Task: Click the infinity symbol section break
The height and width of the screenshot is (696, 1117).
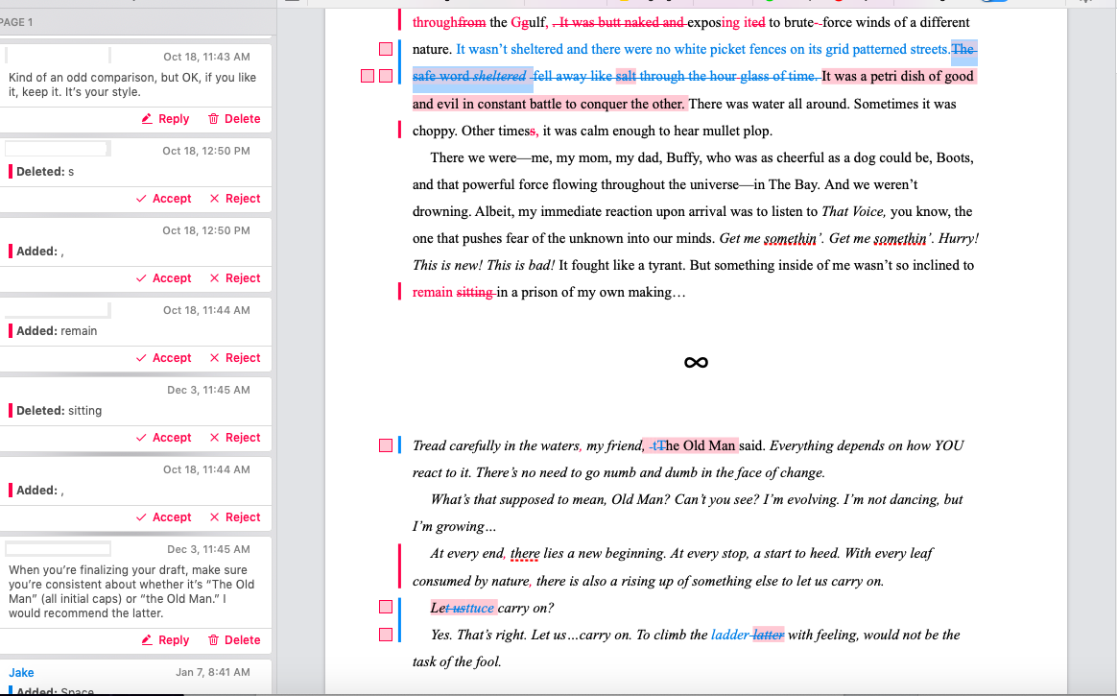Action: click(x=696, y=363)
